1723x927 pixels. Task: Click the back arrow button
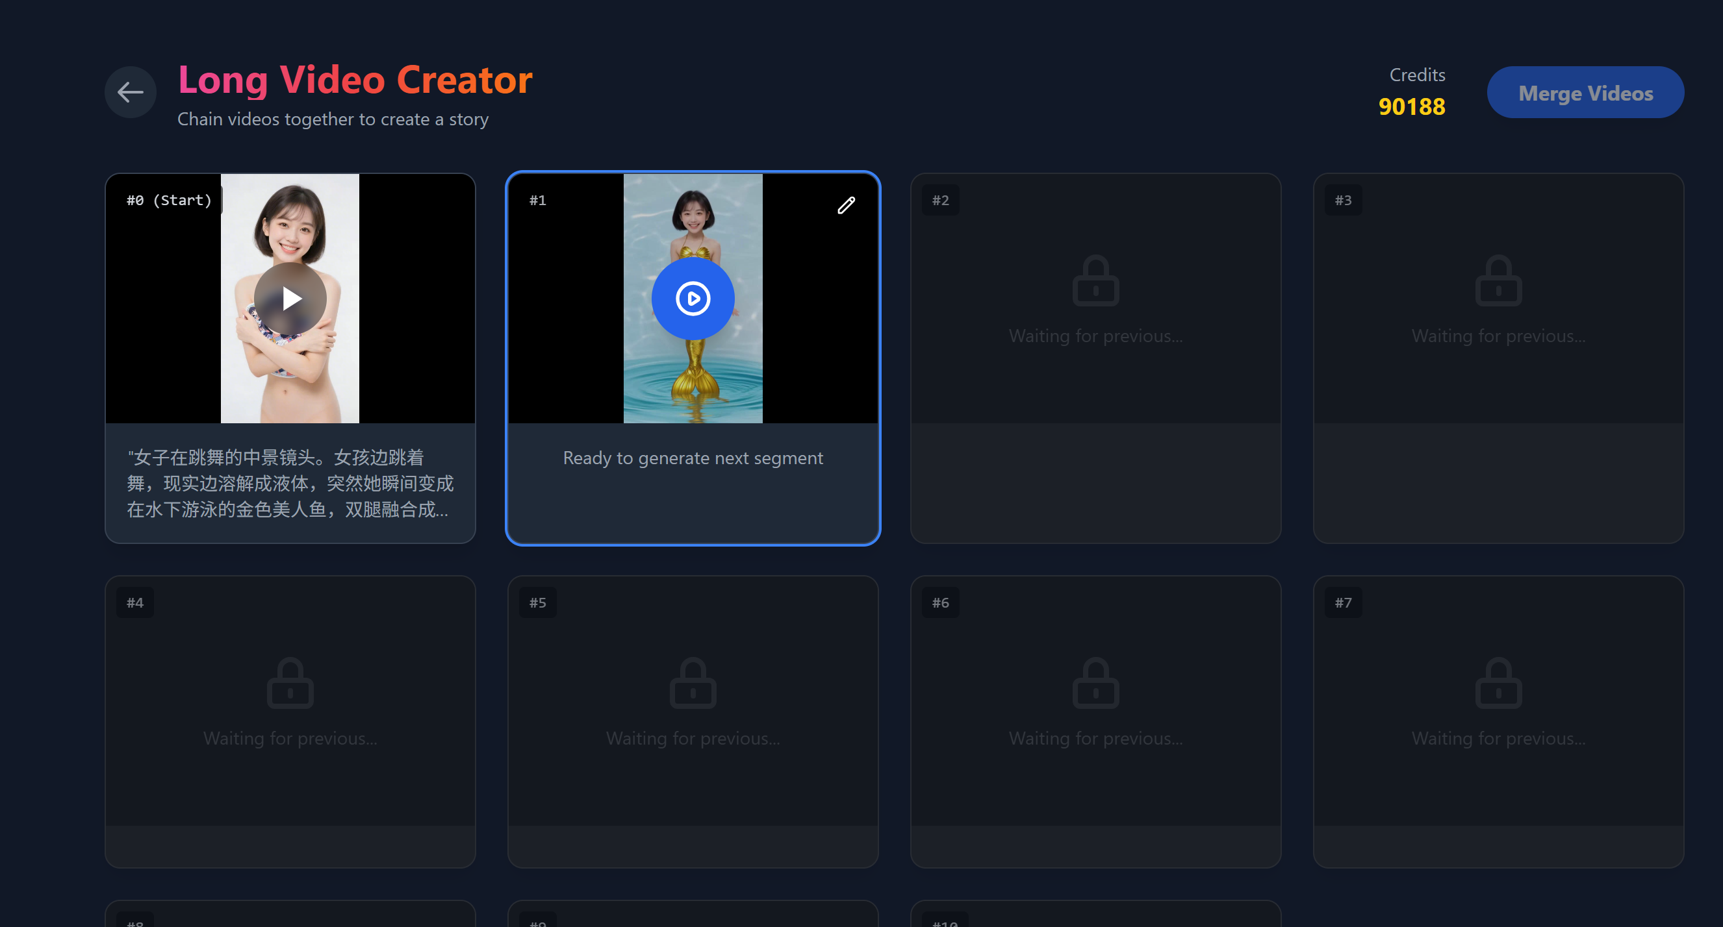point(131,92)
